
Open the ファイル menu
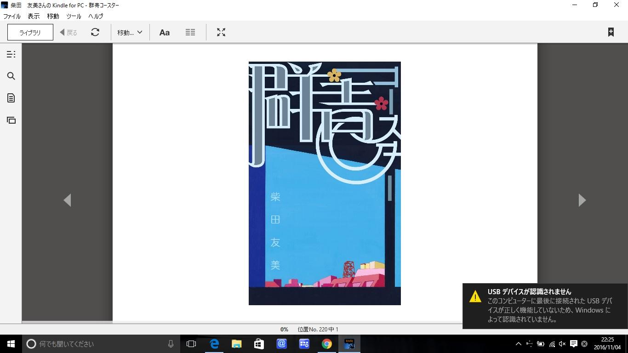(x=12, y=16)
